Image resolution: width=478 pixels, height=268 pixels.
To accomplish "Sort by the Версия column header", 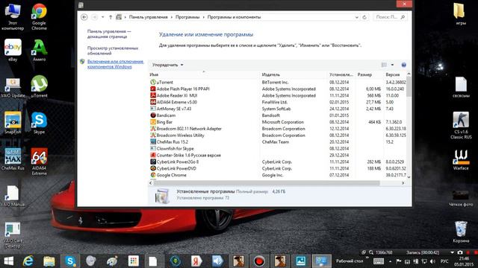I will point(395,74).
